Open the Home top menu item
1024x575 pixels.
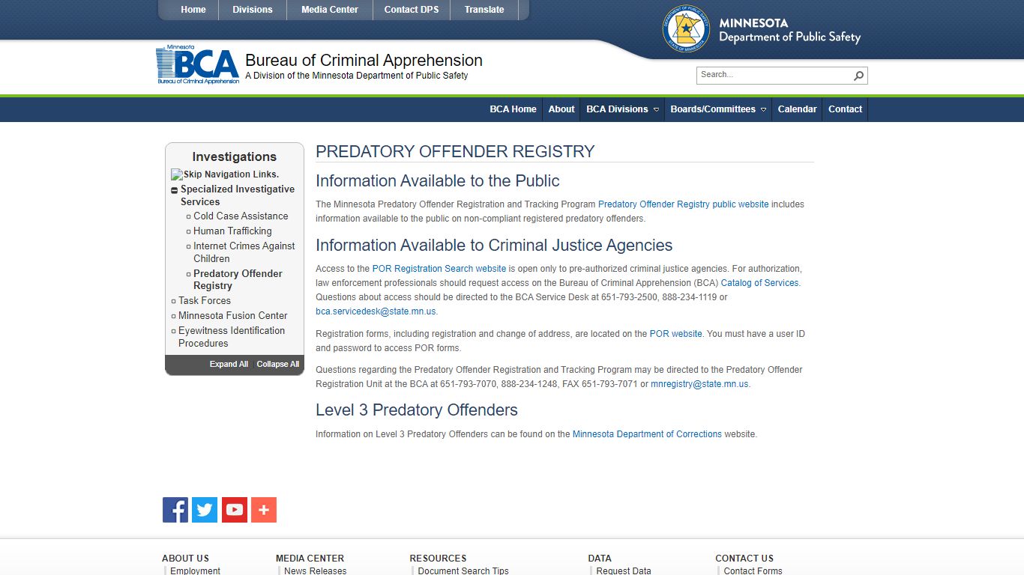pyautogui.click(x=193, y=10)
